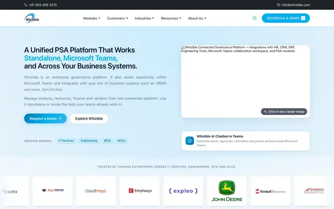Click the info@whizible.com email link

[296, 5]
